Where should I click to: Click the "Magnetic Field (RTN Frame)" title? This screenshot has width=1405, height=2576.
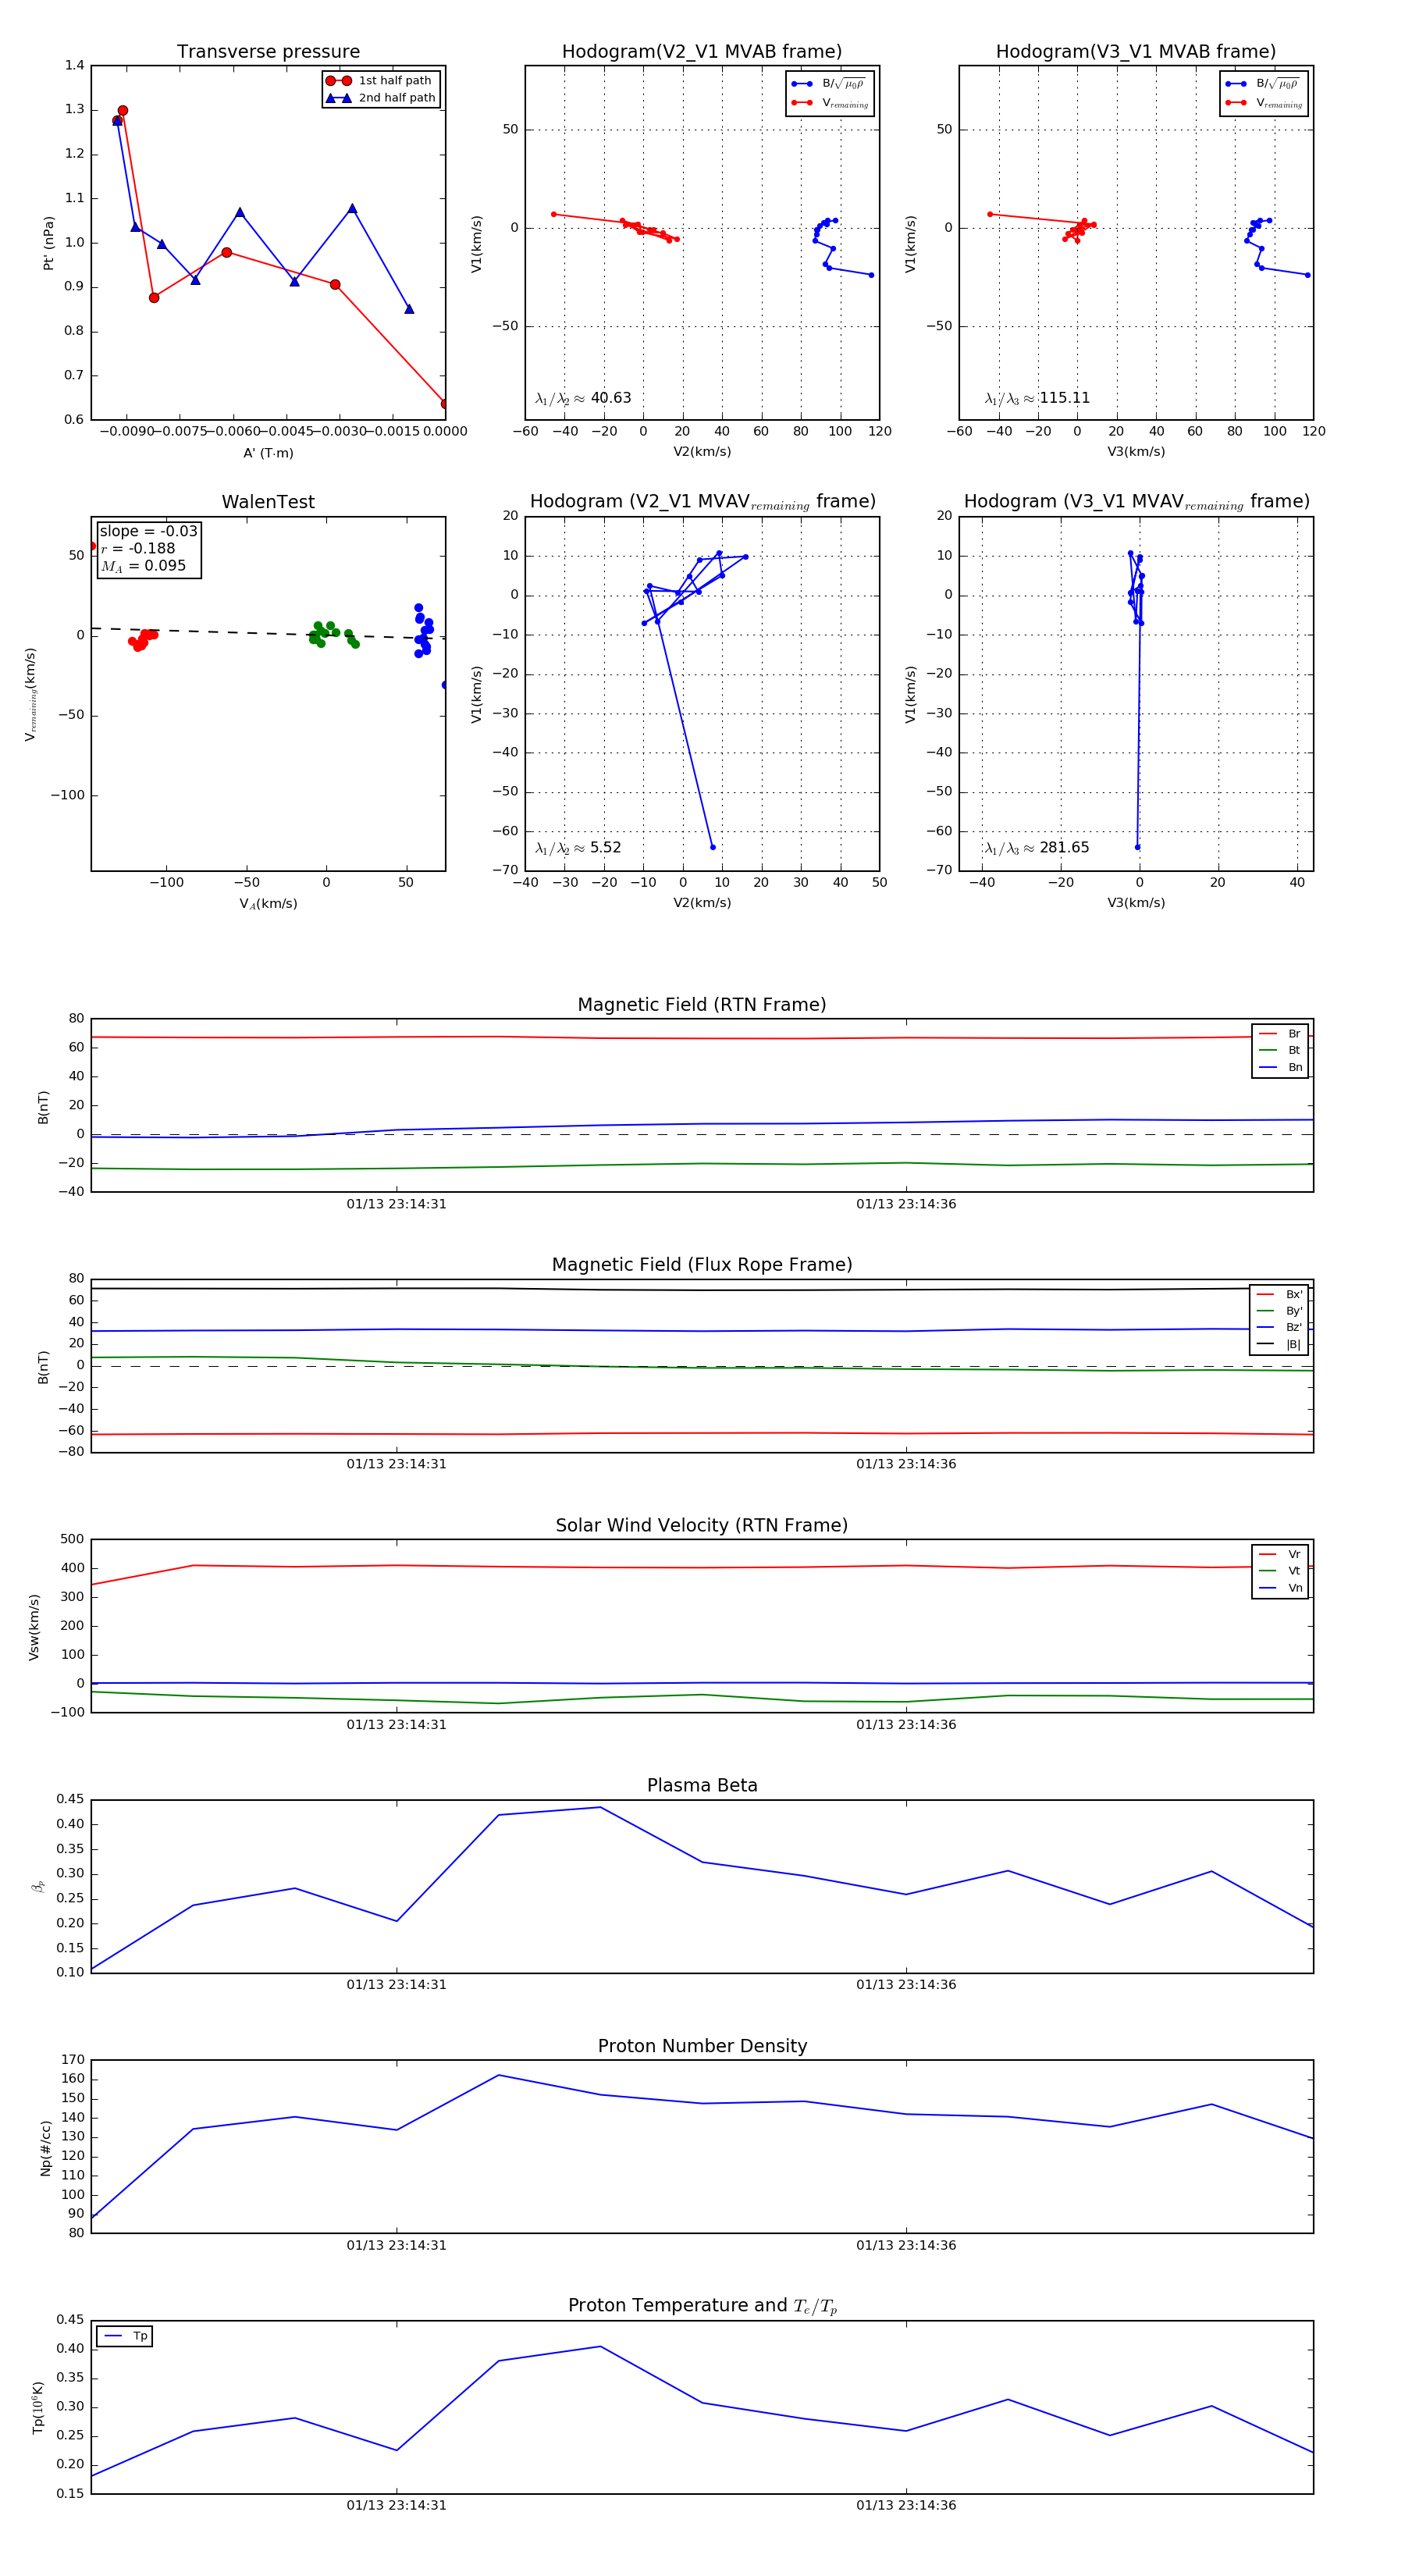pyautogui.click(x=702, y=1005)
